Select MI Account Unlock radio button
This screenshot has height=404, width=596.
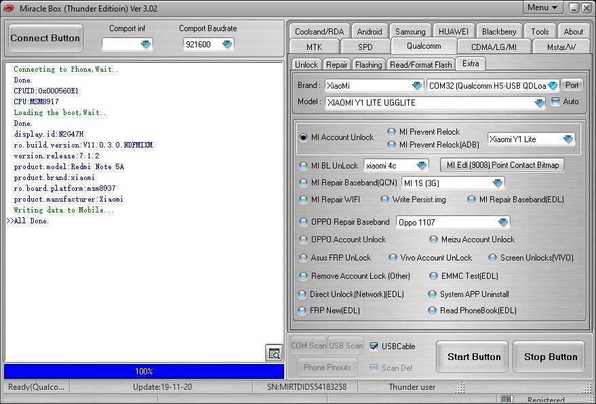[303, 137]
